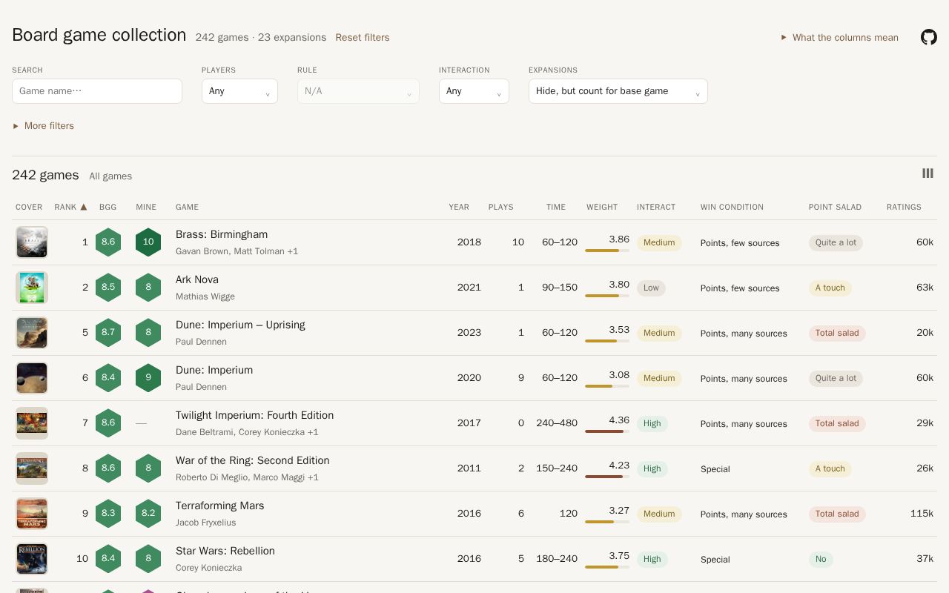Expand What the columns mean

(x=839, y=37)
